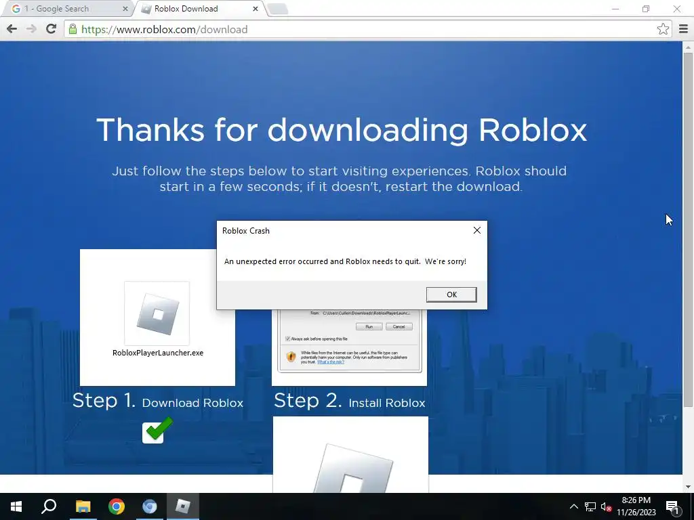Click the Chromium taskbar icon
This screenshot has width=694, height=520.
pos(150,506)
